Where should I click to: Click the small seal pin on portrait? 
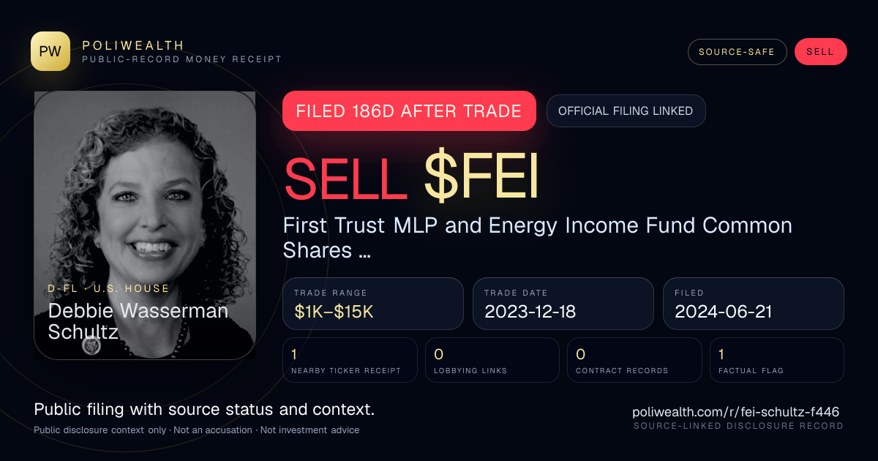(91, 345)
